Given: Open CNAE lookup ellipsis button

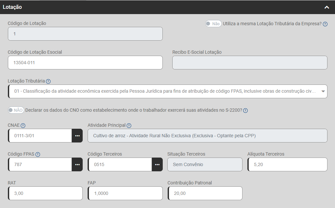Looking at the screenshot, I should tap(77, 136).
